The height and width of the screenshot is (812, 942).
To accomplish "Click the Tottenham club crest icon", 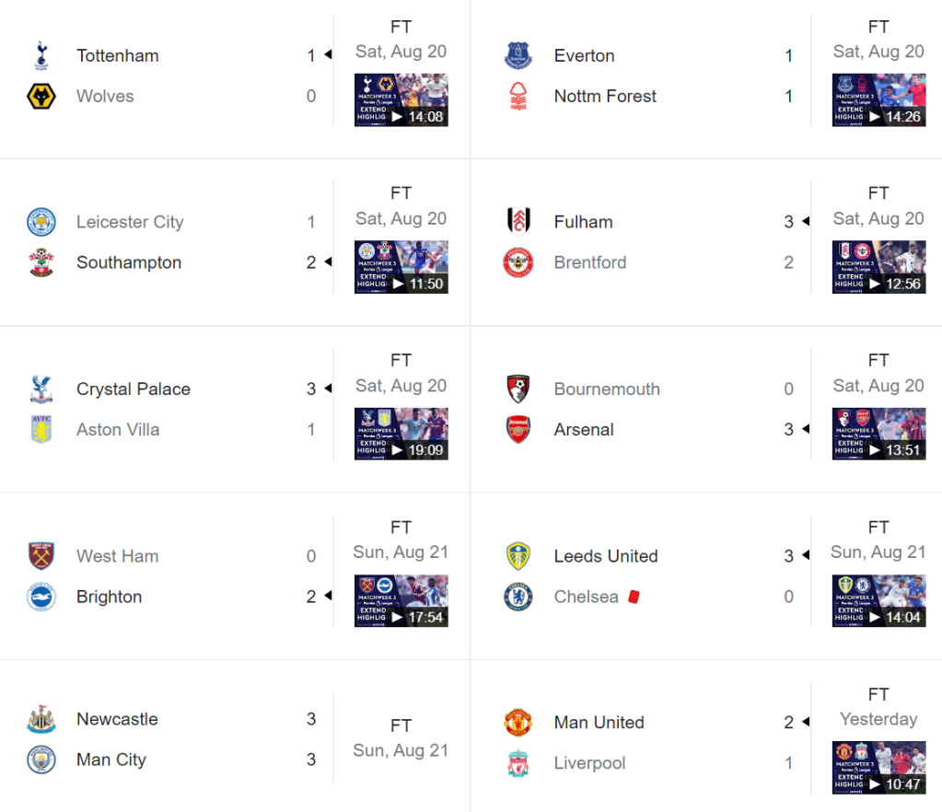I will point(41,56).
